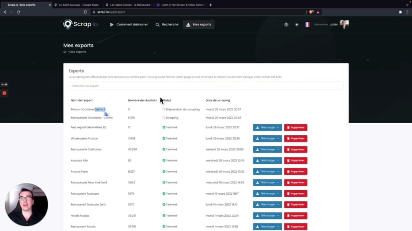Click the red recording stop button
This screenshot has width=412, height=231.
click(x=4, y=93)
